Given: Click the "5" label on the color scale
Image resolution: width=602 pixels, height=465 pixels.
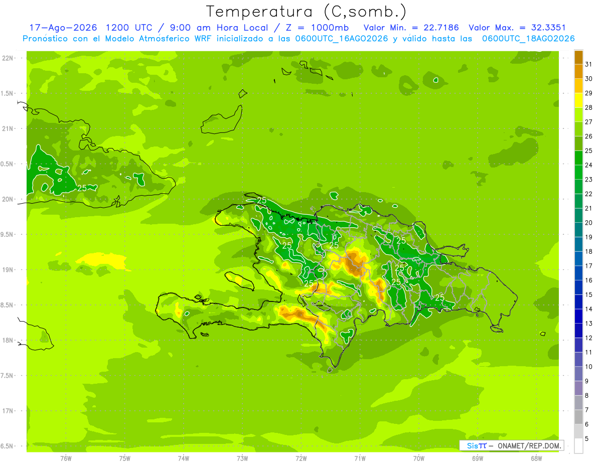Looking at the screenshot, I should pyautogui.click(x=586, y=438).
